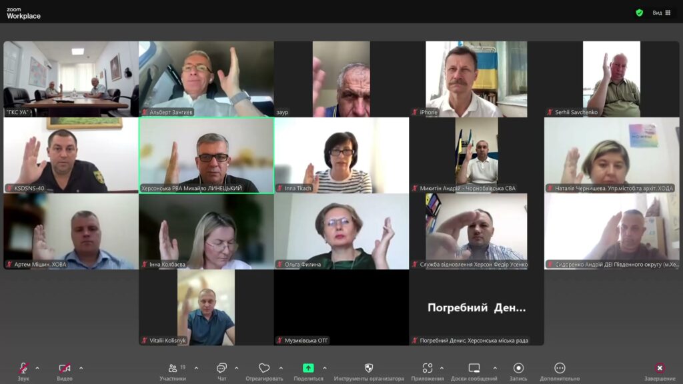The image size is (683, 384).
Task: Open the Дополнительно more menu
Action: [560, 368]
